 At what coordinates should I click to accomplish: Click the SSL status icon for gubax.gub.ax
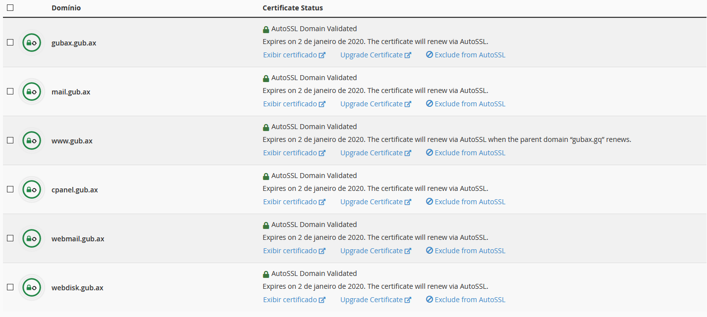pyautogui.click(x=32, y=43)
